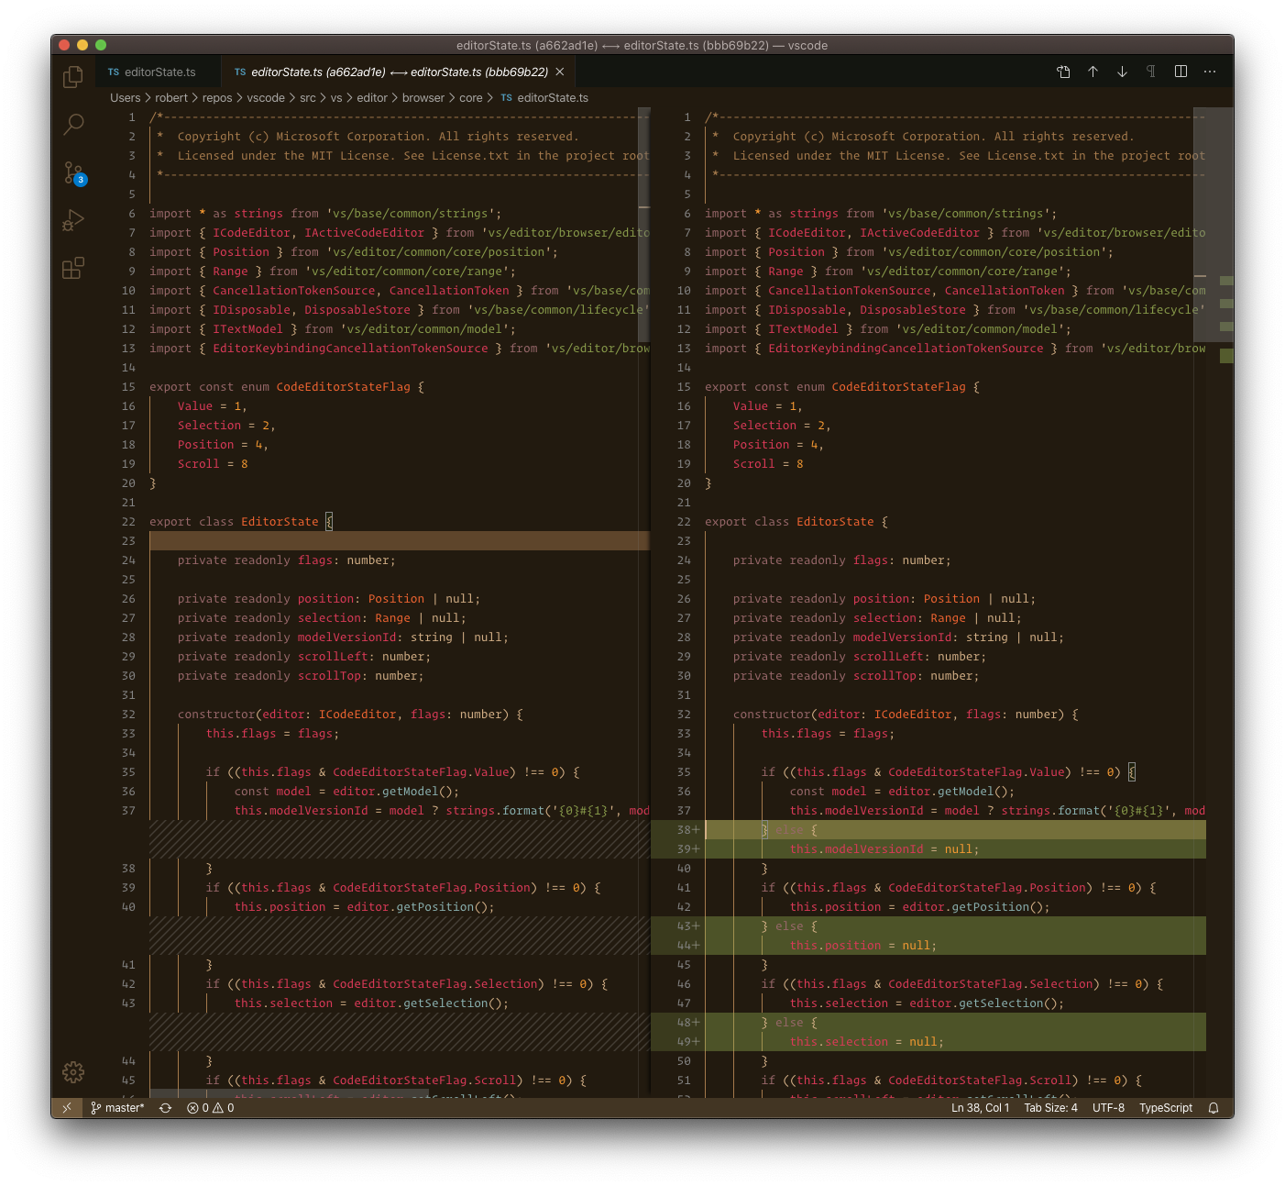
Task: Click 'Scroll = 8' in the left pane
Action: pos(213,464)
